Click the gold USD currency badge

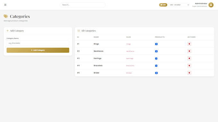[163, 5]
